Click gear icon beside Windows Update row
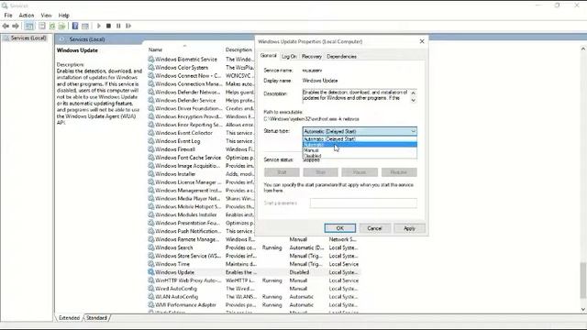 pos(150,272)
